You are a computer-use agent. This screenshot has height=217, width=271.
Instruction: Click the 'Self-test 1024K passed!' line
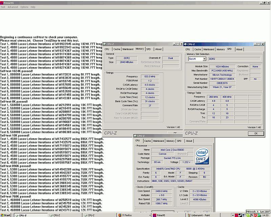[16, 71]
